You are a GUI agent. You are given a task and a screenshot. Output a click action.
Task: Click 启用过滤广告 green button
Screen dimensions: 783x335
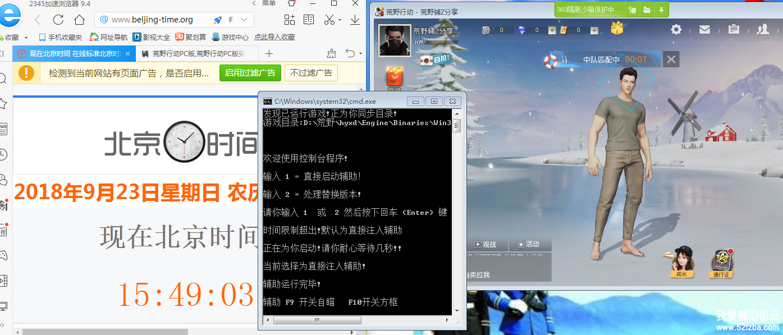pyautogui.click(x=250, y=73)
